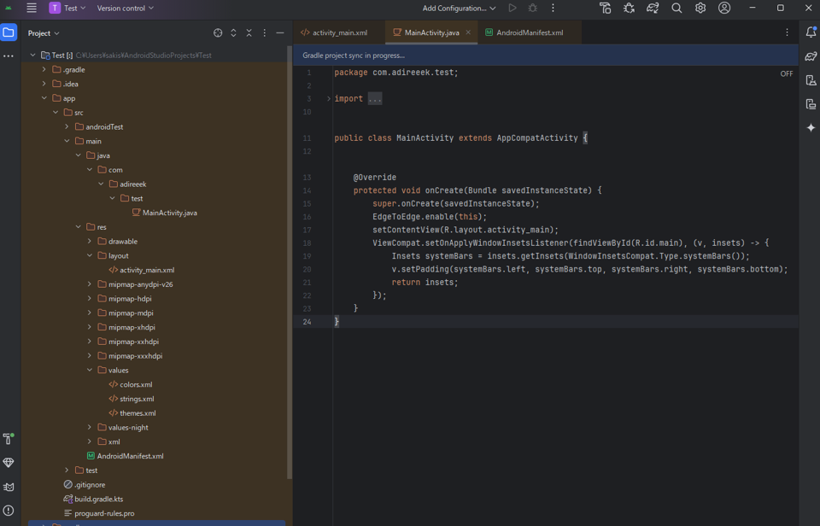Screen dimensions: 820x526
Task: Open the Notifications bell panel
Action: (811, 32)
